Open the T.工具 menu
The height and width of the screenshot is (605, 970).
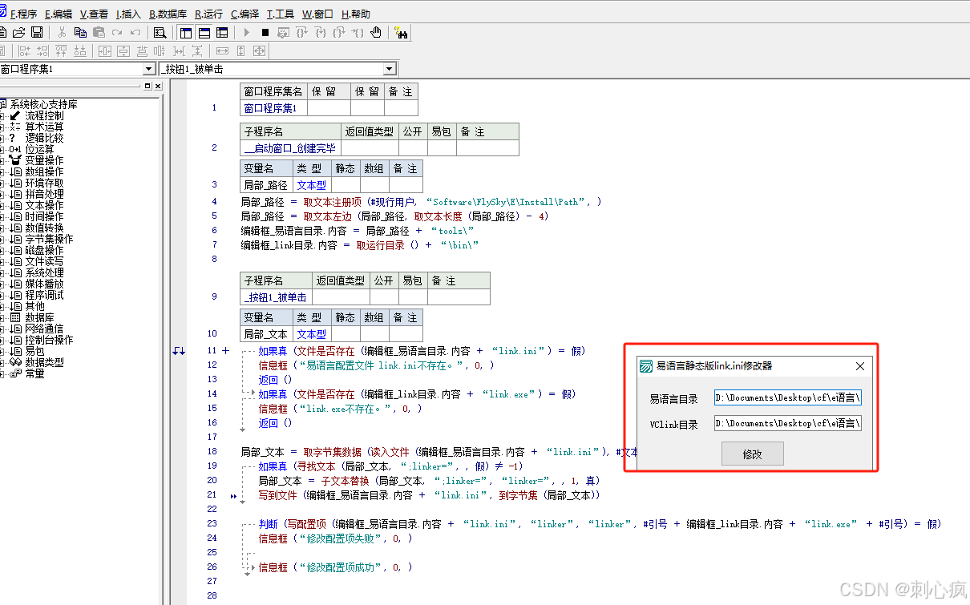[281, 14]
